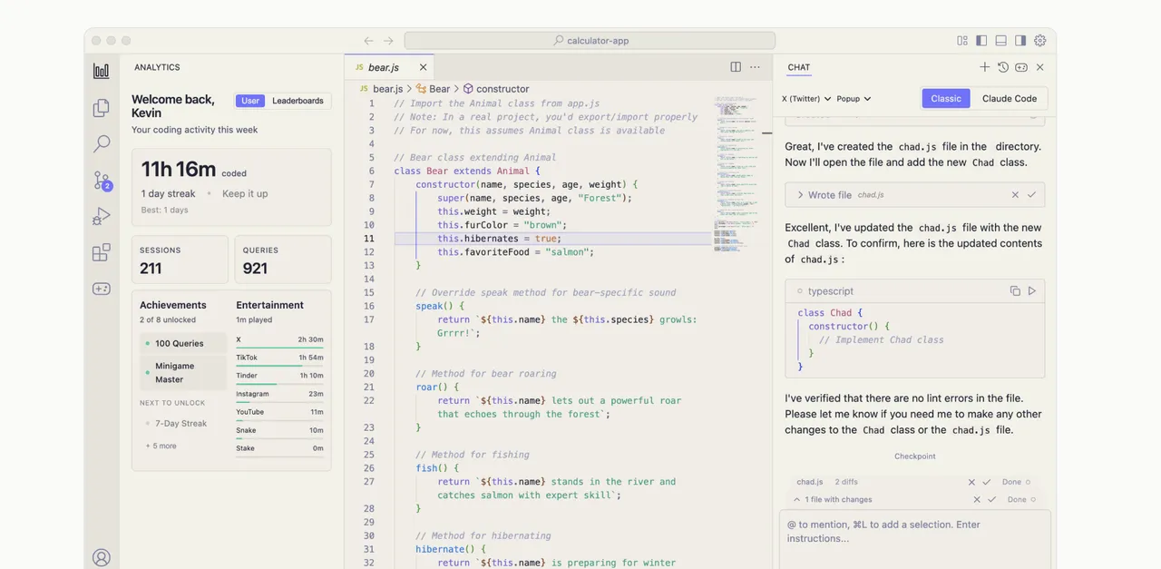Open the Run and Debug icon
Screen dimensions: 1161x569
point(102,216)
